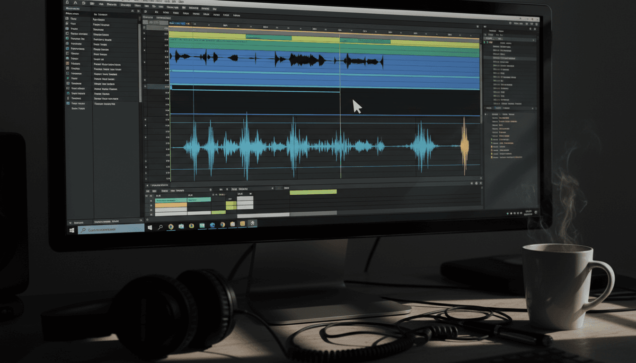Select the green clip between the first two yellow clips

(268, 37)
